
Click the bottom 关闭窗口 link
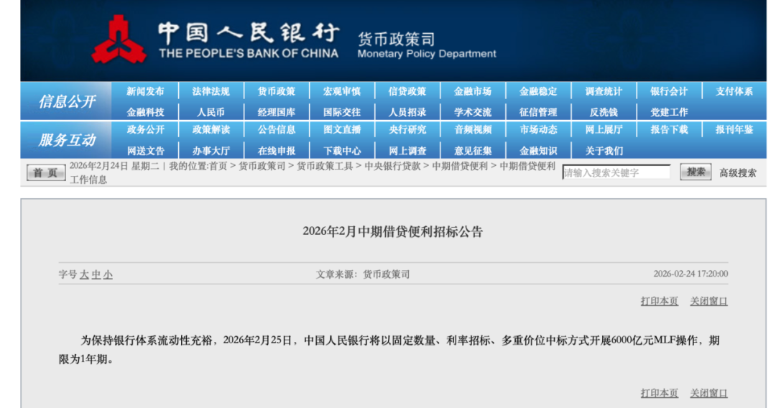708,393
